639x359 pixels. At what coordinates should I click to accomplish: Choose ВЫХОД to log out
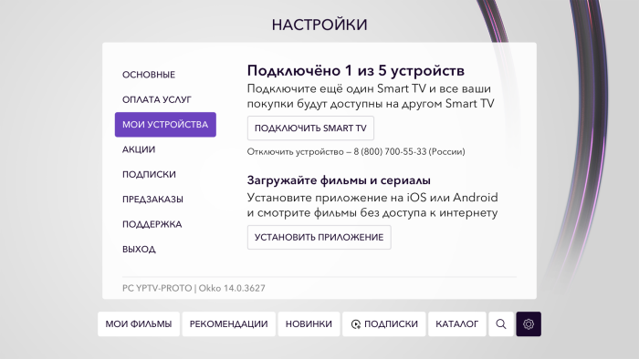pos(139,250)
